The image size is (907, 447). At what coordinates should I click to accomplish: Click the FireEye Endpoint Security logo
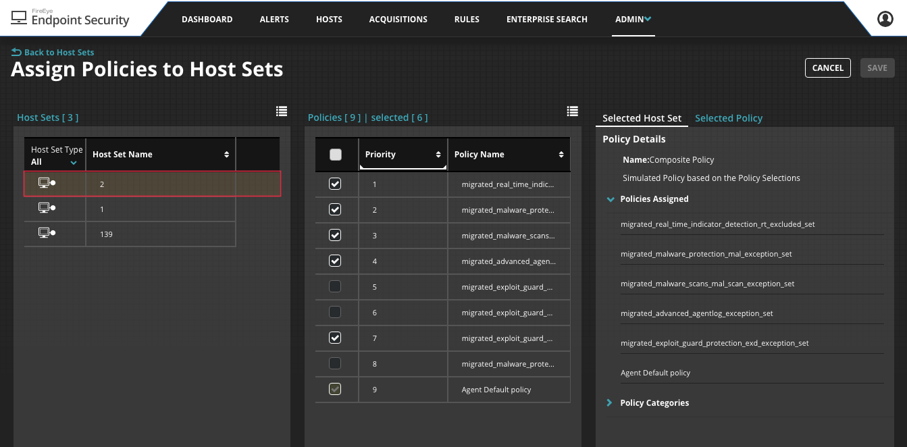point(70,18)
